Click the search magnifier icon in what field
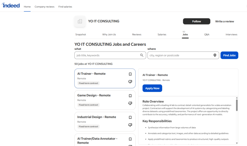This screenshot has width=247, height=146. point(142,55)
